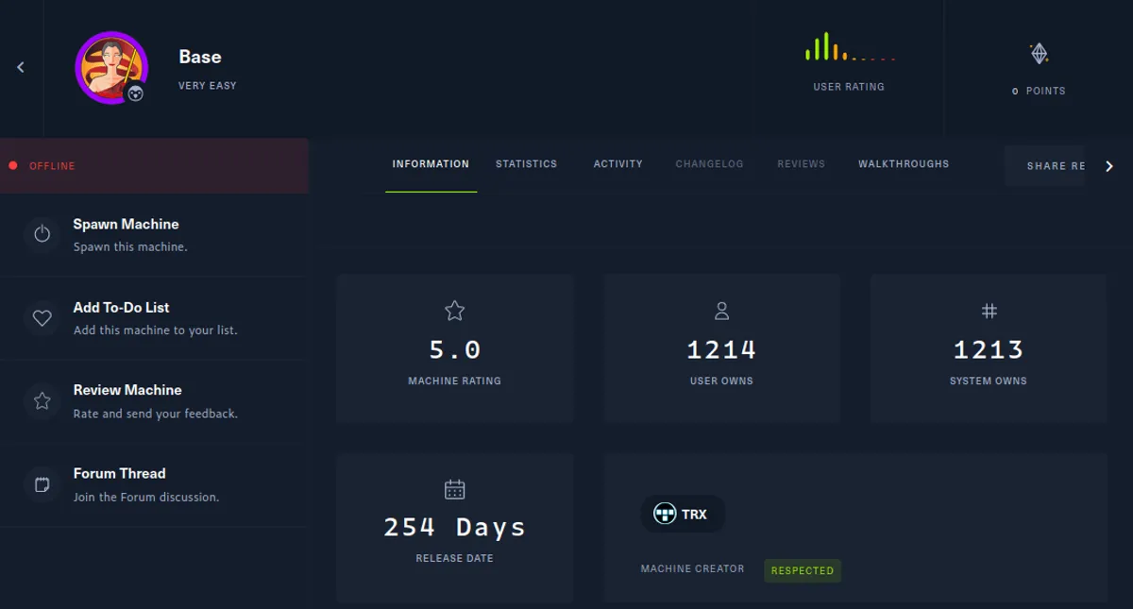The image size is (1133, 609).
Task: Open TRX machine creator profile
Action: pos(683,513)
